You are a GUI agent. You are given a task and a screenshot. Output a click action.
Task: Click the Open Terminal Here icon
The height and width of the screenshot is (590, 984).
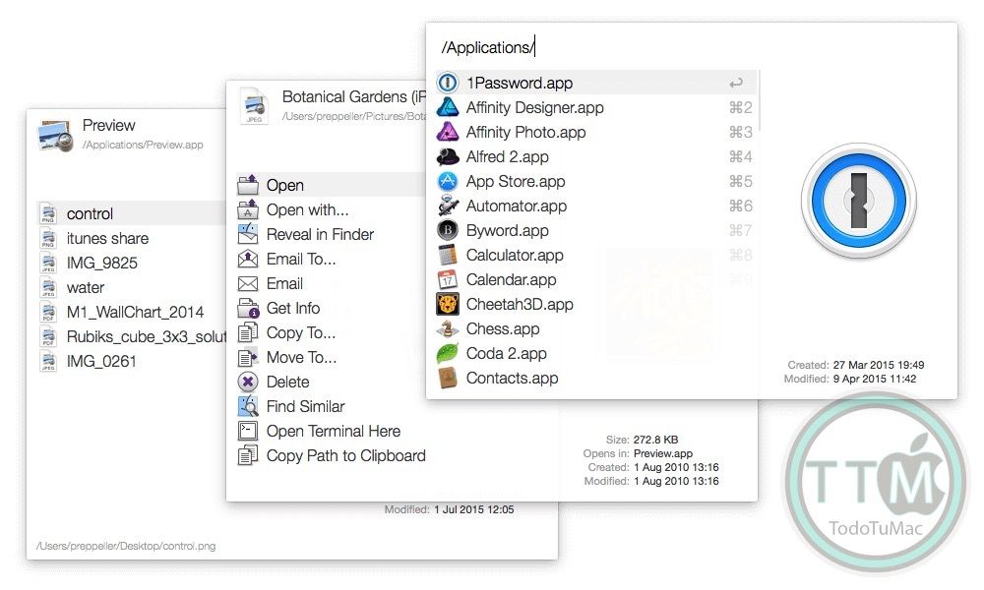click(248, 431)
